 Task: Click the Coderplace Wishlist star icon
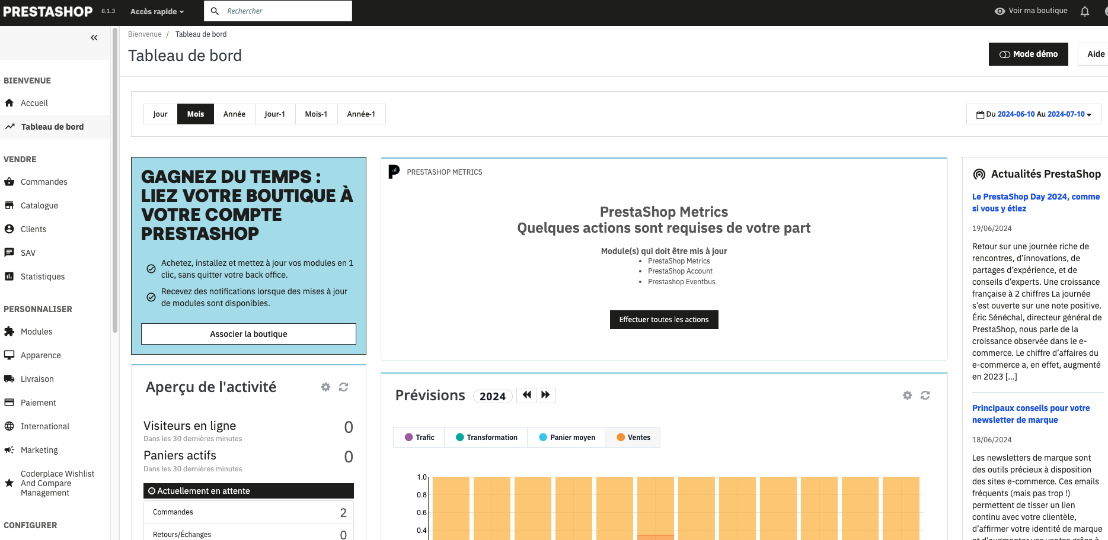(x=9, y=483)
